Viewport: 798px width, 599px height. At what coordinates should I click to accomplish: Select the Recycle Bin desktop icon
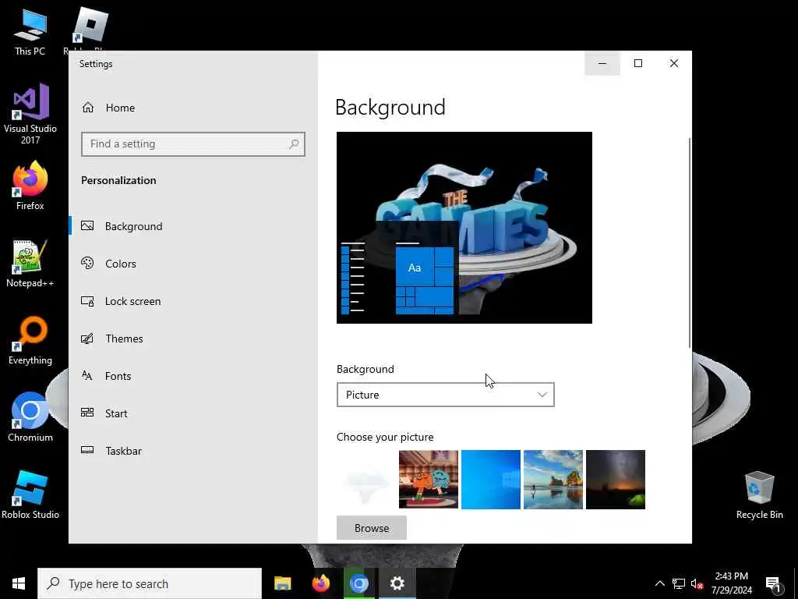(759, 495)
